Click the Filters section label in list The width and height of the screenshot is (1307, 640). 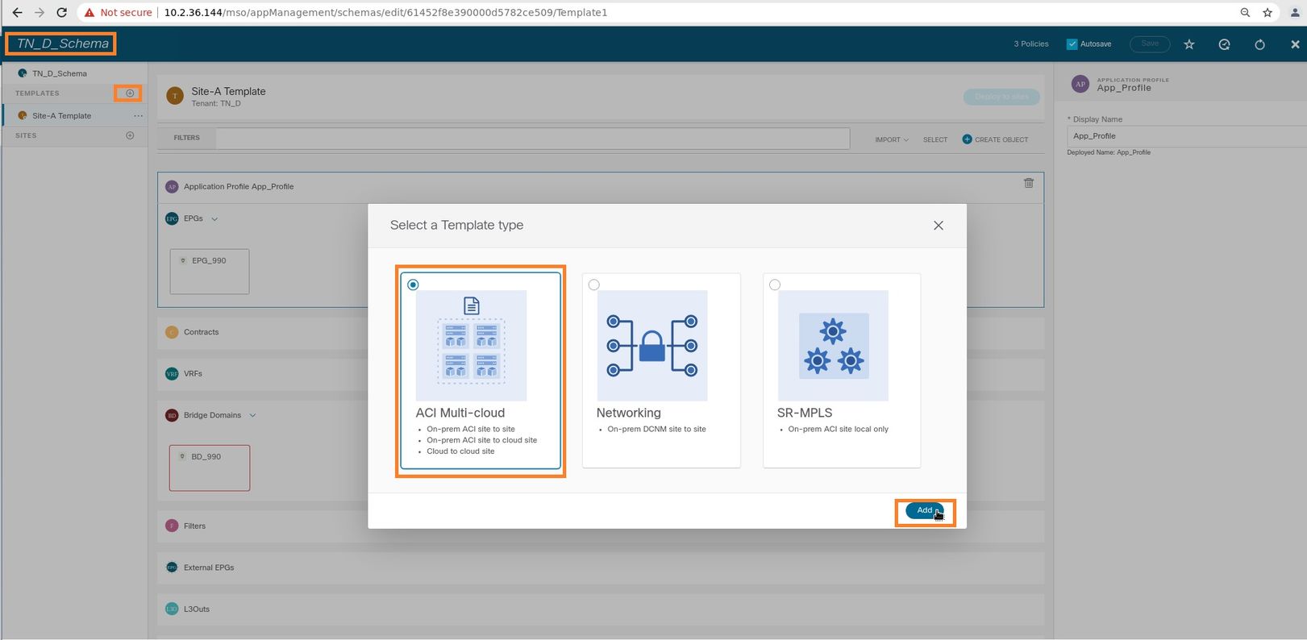pyautogui.click(x=194, y=526)
